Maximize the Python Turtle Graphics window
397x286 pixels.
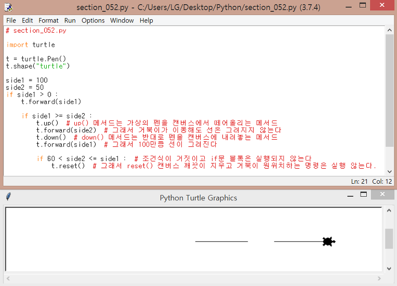pyautogui.click(x=364, y=194)
